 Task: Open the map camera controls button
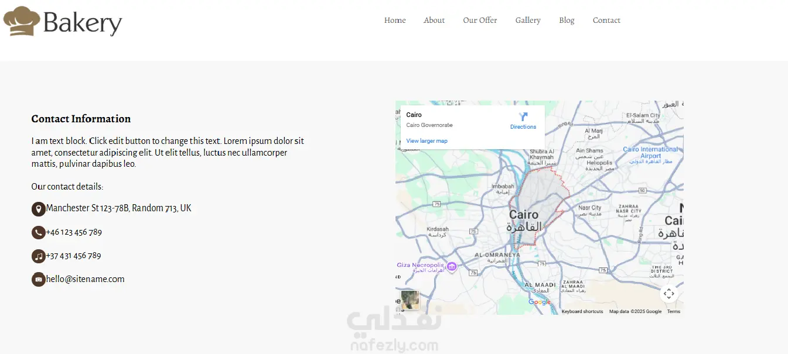(669, 294)
